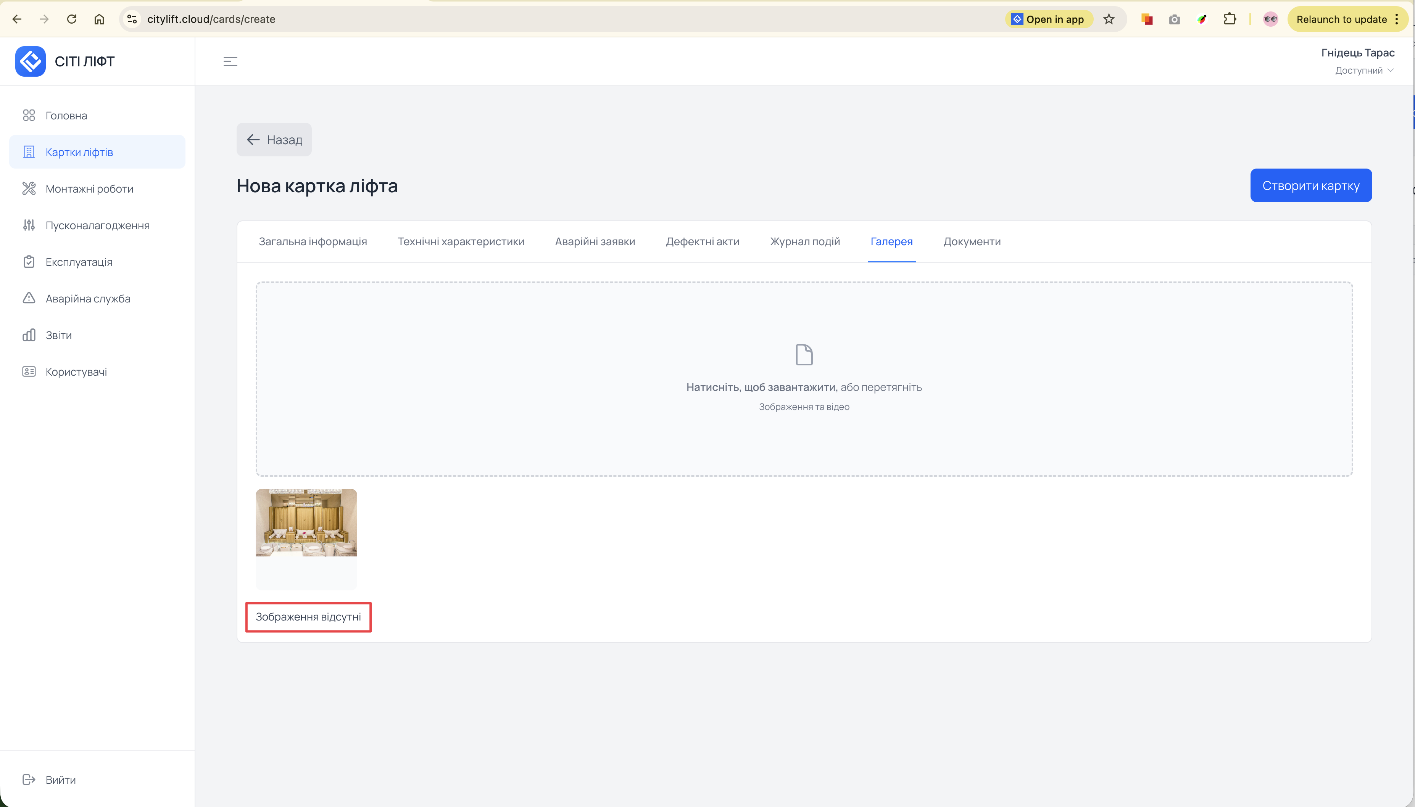The image size is (1415, 807).
Task: Open Головна dashboard from the sidebar
Action: click(66, 115)
